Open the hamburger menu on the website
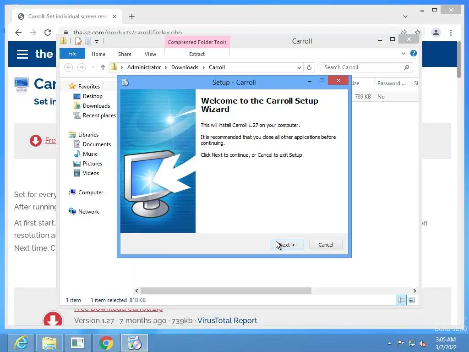Image resolution: width=469 pixels, height=352 pixels. point(22,54)
